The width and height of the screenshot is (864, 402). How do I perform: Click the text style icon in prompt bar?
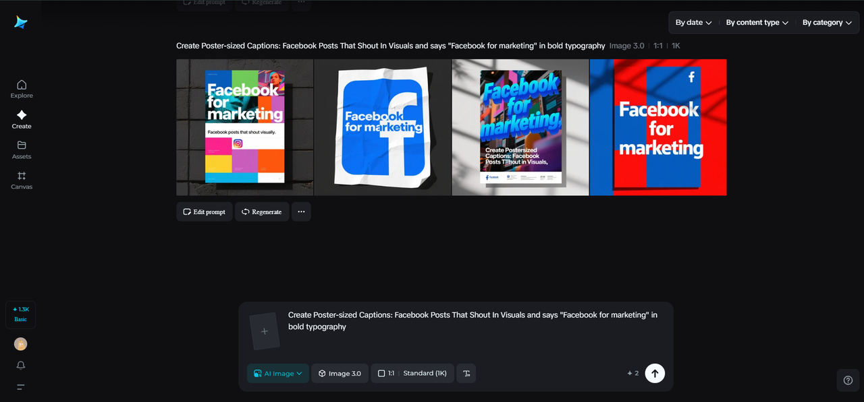click(466, 373)
